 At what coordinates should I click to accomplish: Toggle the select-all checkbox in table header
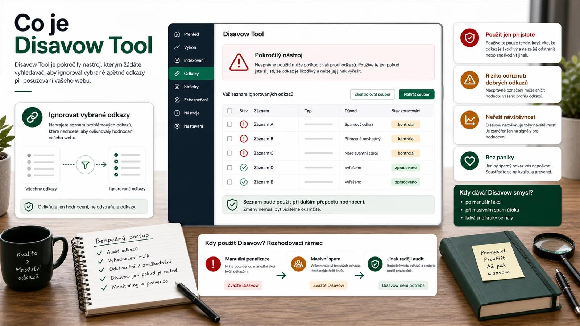229,111
